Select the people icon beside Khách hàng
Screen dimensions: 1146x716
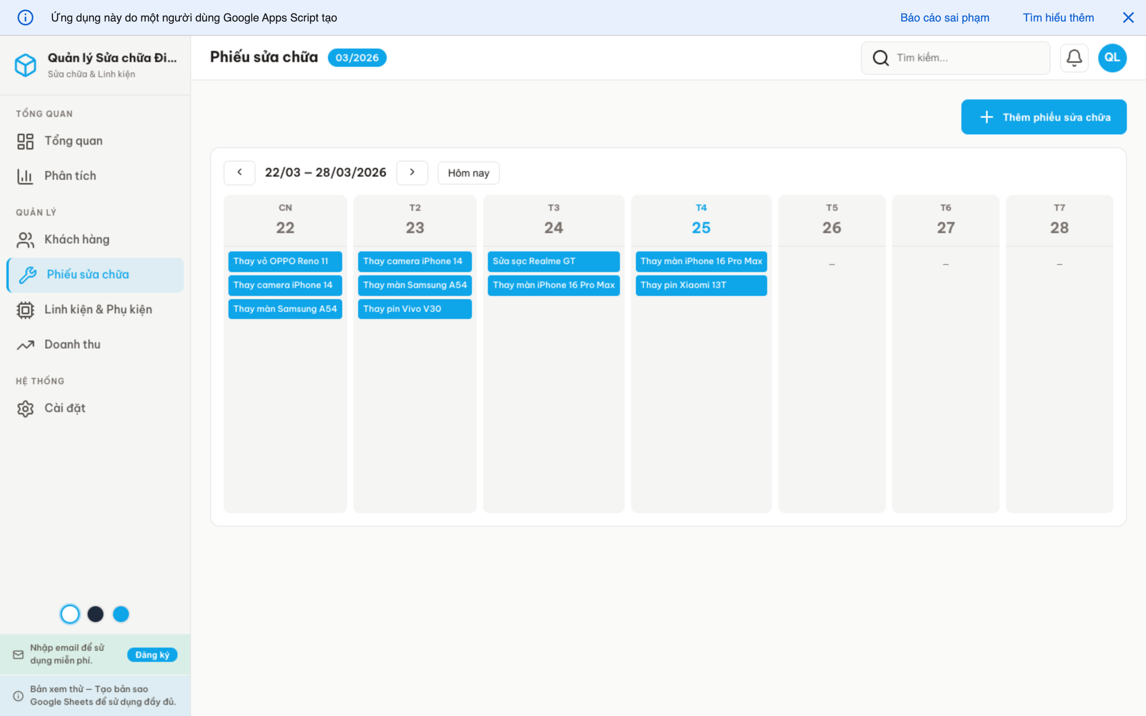tap(25, 239)
